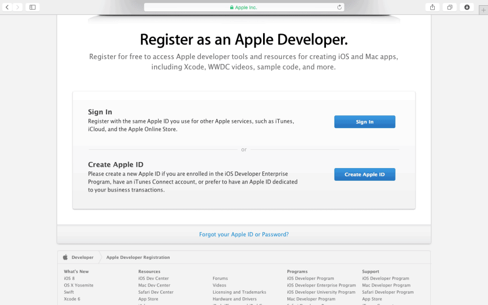Click the Programs footer heading
This screenshot has height=305, width=488.
pos(297,271)
